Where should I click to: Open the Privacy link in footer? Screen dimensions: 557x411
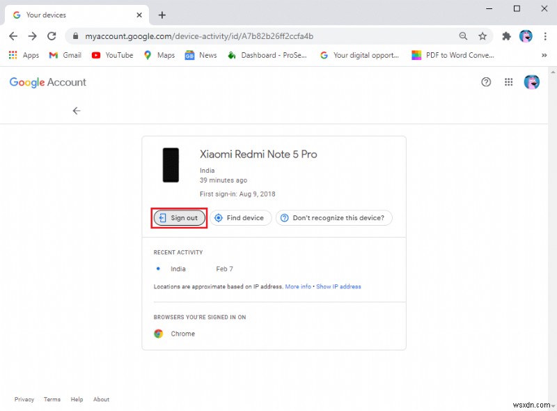(24, 399)
